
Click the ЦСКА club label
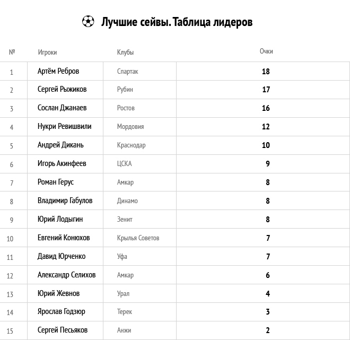(124, 164)
